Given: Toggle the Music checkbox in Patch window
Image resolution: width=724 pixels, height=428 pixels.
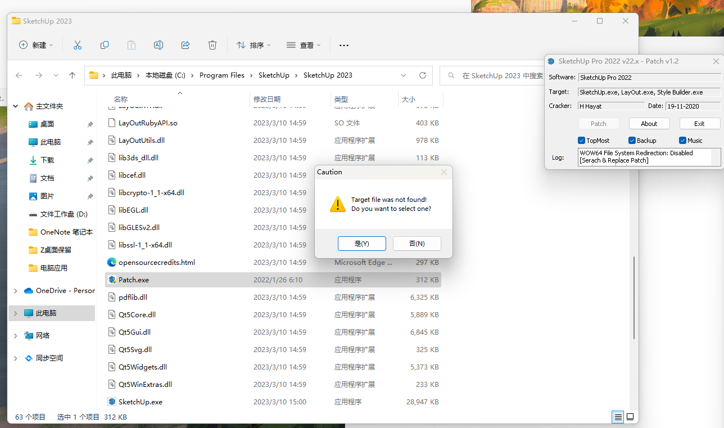Looking at the screenshot, I should tap(682, 141).
